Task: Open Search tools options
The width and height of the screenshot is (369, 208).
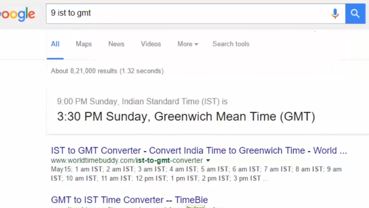Action: click(x=231, y=44)
